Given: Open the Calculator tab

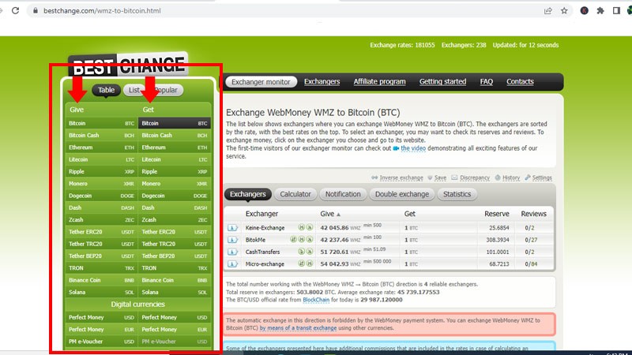Looking at the screenshot, I should click(295, 194).
